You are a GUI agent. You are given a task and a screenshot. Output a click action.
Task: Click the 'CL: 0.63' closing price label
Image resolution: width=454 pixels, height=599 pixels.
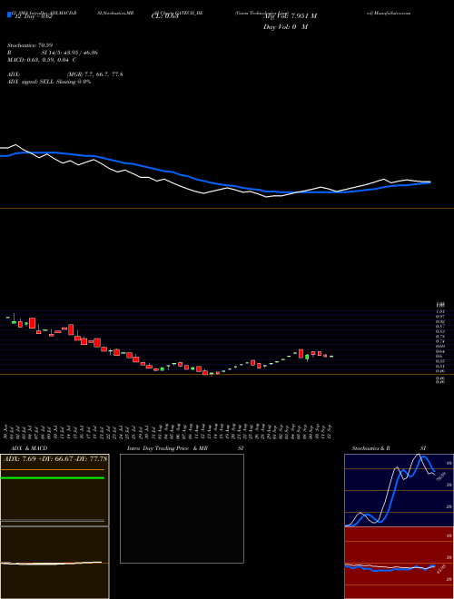coord(164,16)
